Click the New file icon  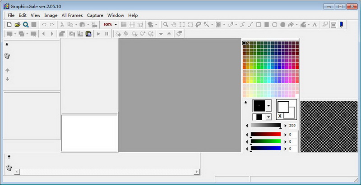9,25
